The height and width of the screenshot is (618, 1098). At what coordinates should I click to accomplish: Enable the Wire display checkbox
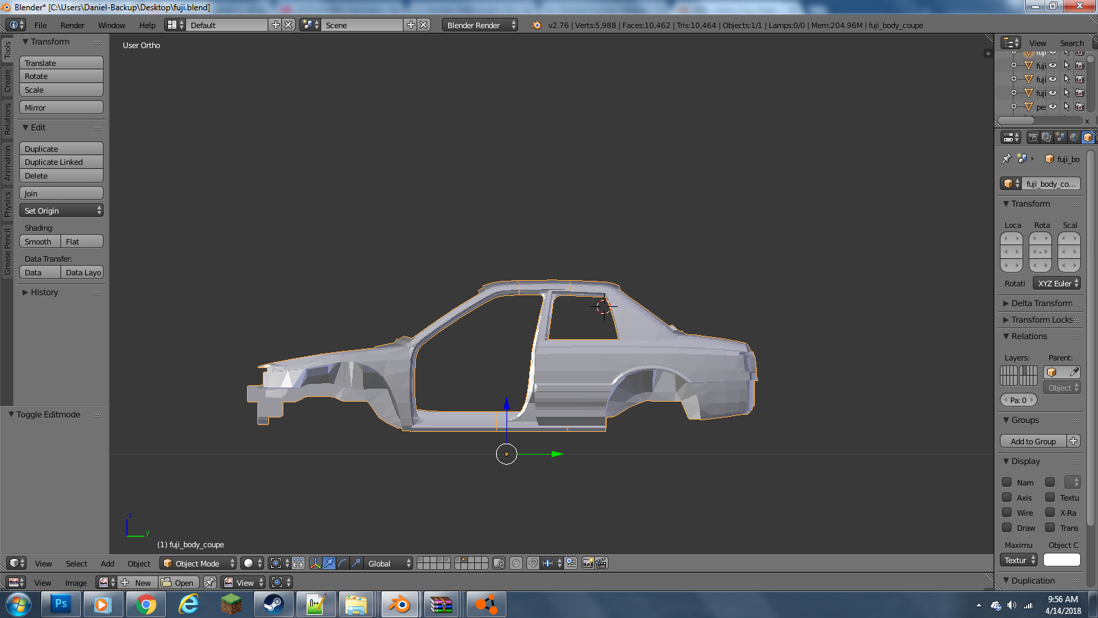[1007, 512]
